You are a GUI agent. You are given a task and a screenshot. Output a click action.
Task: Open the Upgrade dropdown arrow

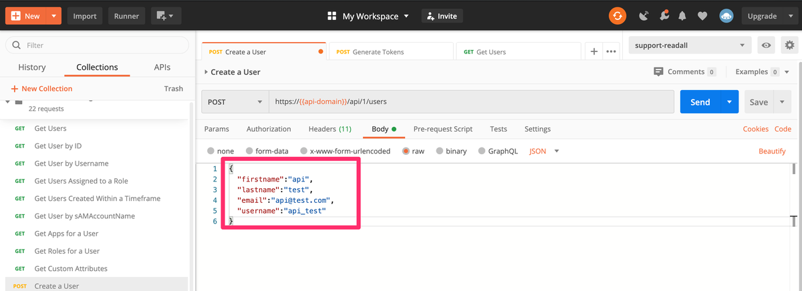(789, 16)
